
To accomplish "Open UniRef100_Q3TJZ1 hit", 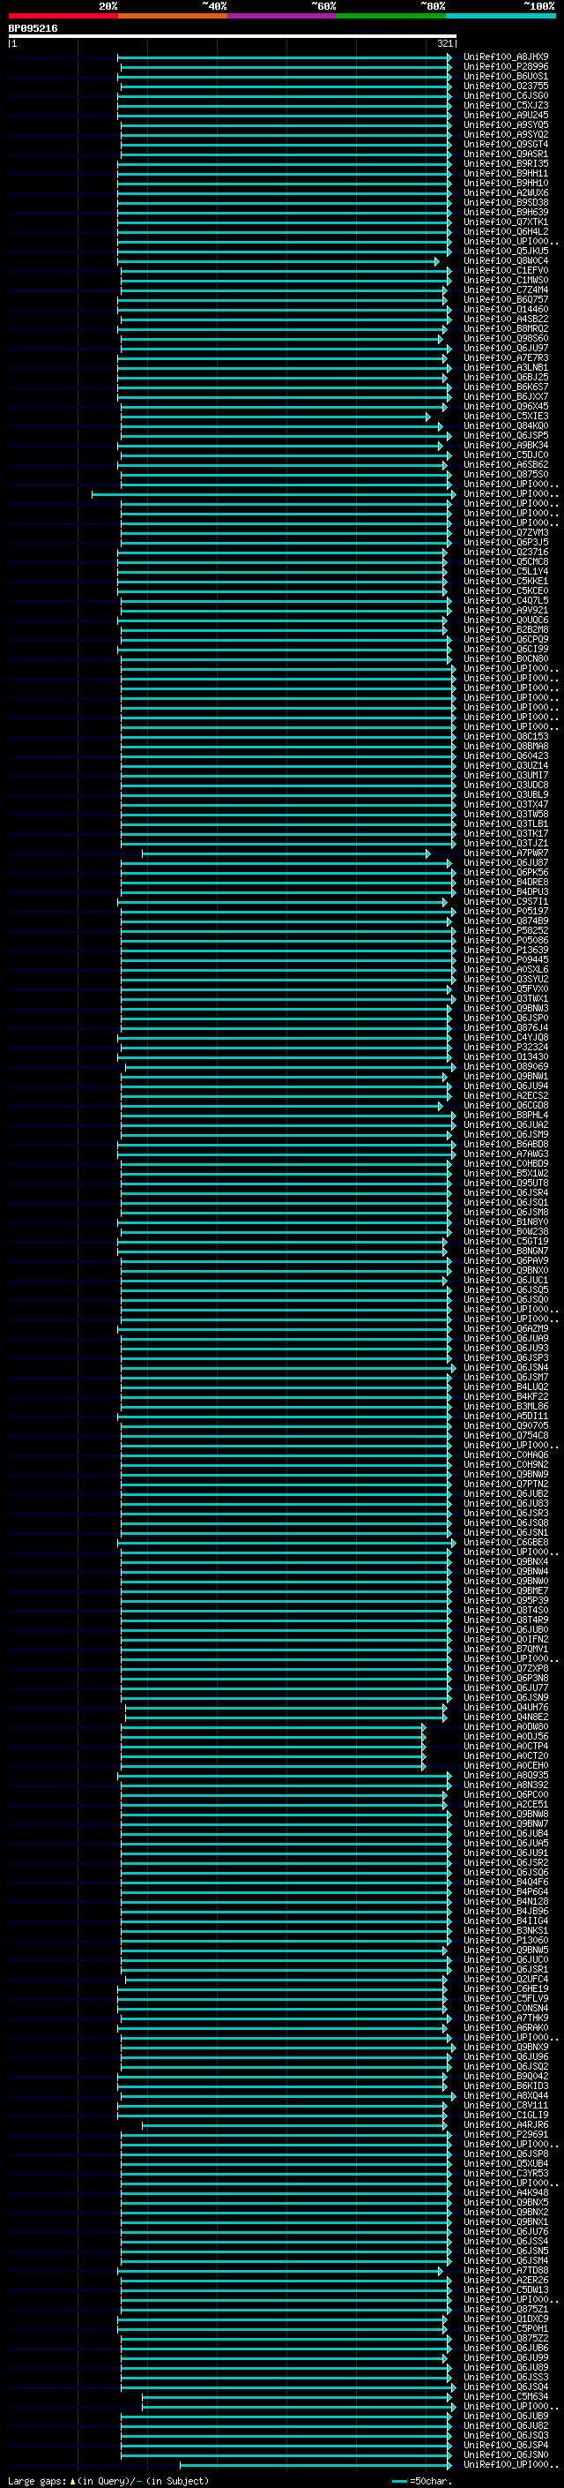I will coord(506,844).
